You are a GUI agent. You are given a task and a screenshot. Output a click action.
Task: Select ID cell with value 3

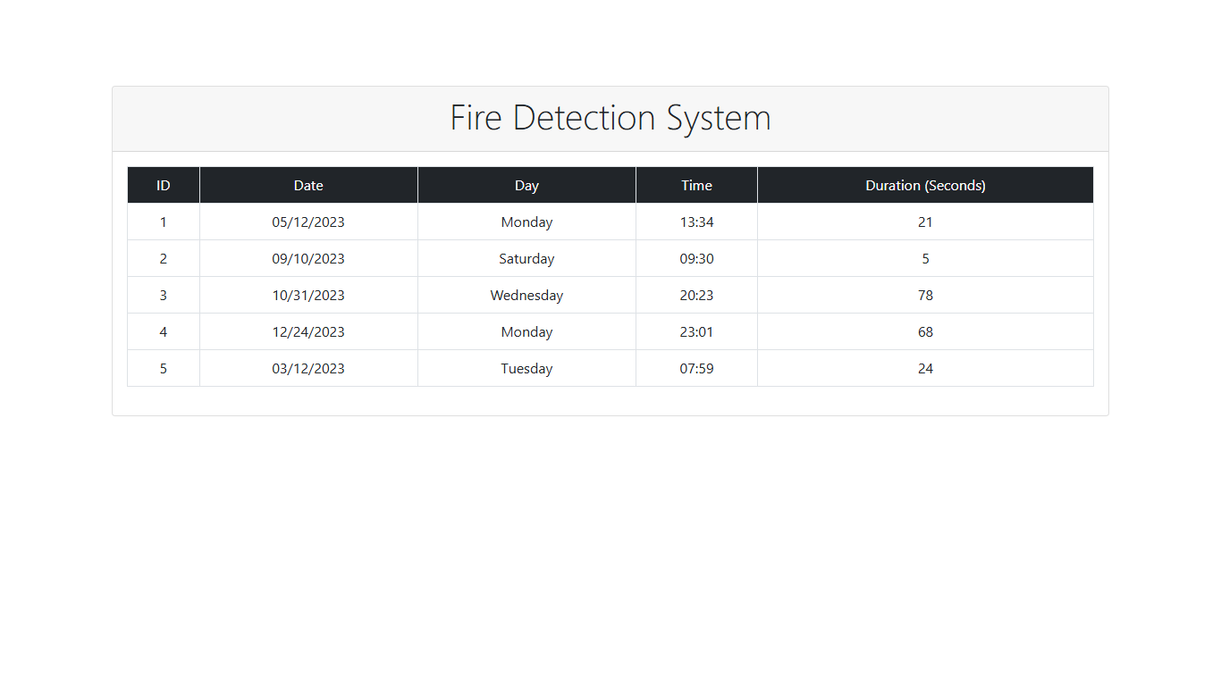pyautogui.click(x=164, y=295)
